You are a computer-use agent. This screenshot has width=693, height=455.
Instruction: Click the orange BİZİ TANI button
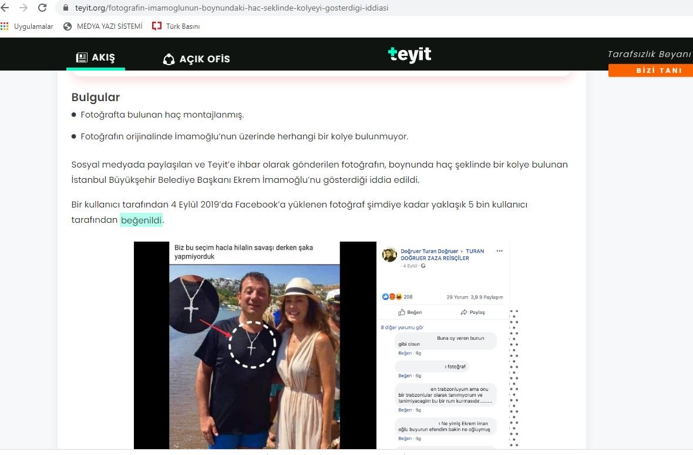[x=651, y=71]
